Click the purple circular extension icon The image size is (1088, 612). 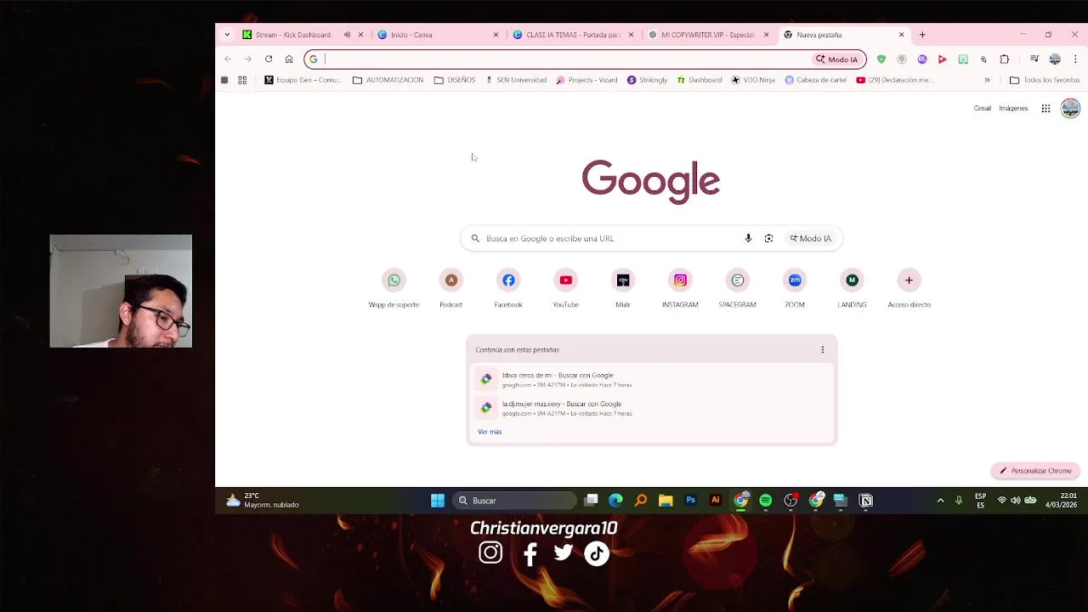point(922,59)
